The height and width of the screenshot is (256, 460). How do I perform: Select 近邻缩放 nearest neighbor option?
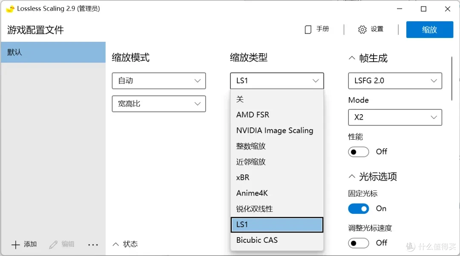point(277,162)
